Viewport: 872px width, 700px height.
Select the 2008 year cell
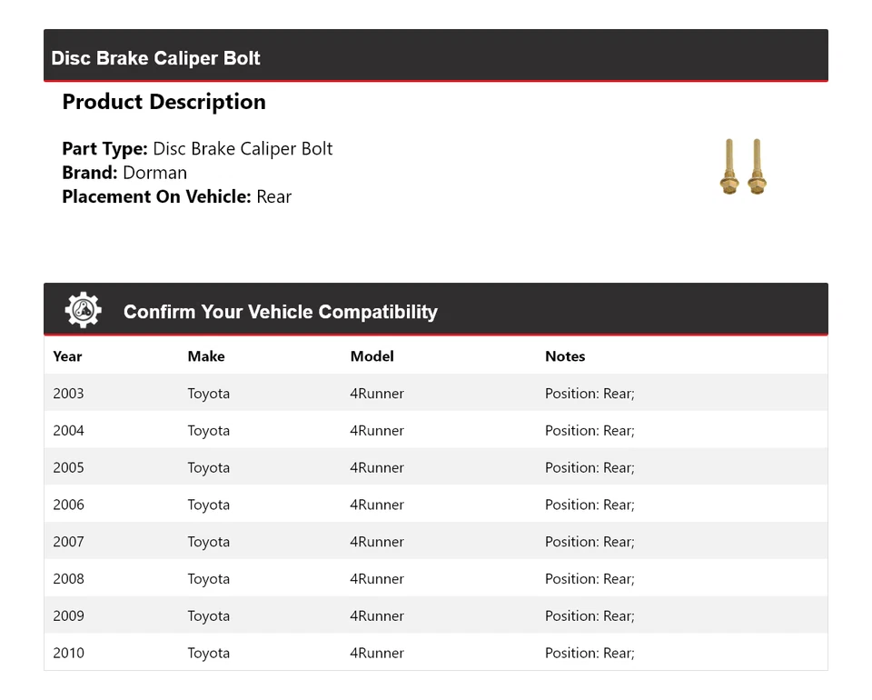[x=68, y=579]
